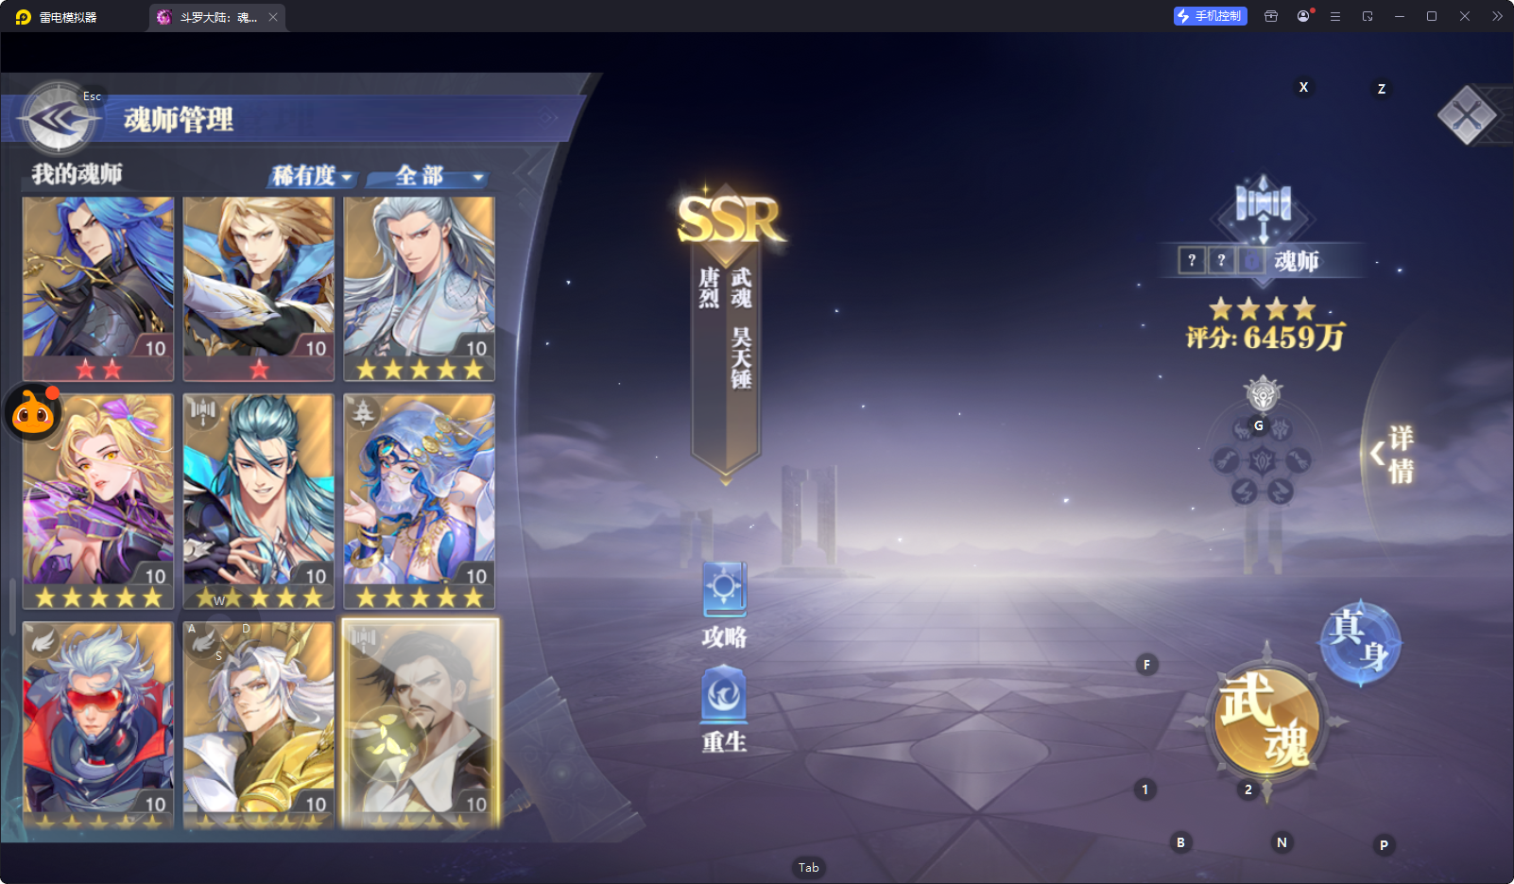Open the 攻略 guide icon
Screen dimensions: 1514x884
point(725,606)
